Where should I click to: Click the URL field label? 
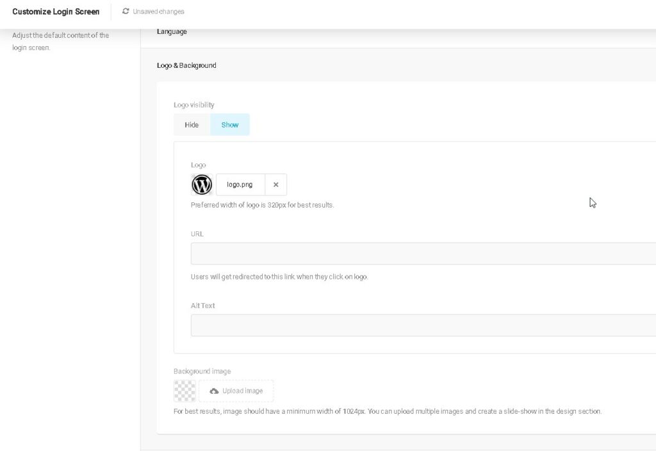click(x=197, y=234)
